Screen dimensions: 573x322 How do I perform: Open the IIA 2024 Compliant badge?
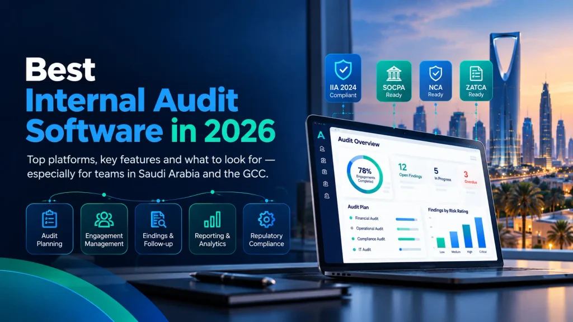point(343,78)
